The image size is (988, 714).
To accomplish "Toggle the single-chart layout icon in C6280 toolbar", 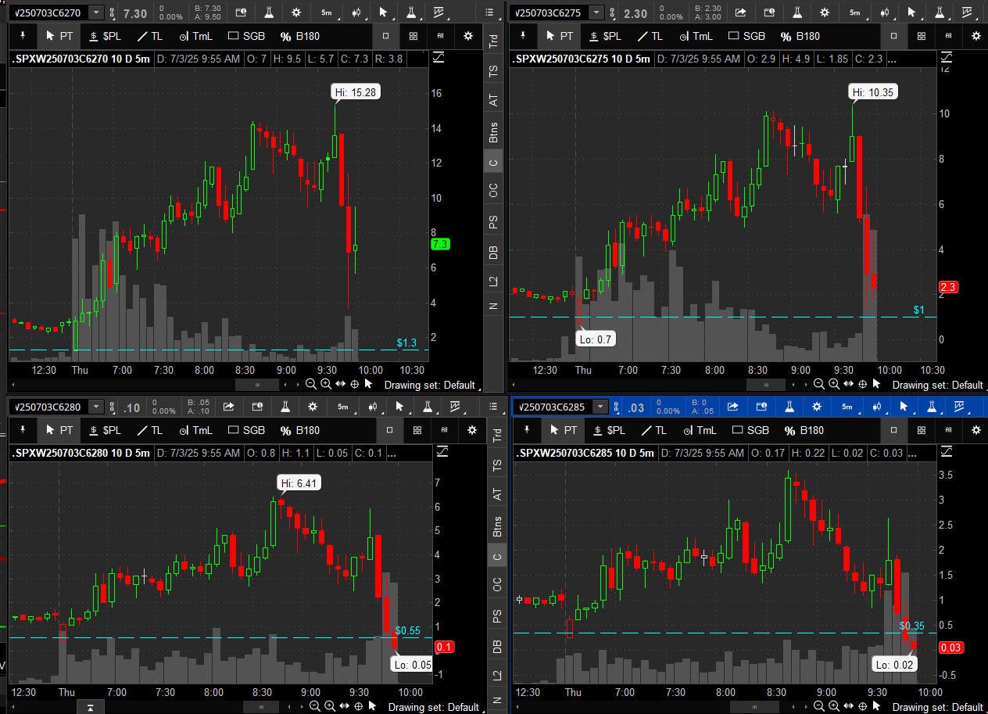I will [390, 430].
